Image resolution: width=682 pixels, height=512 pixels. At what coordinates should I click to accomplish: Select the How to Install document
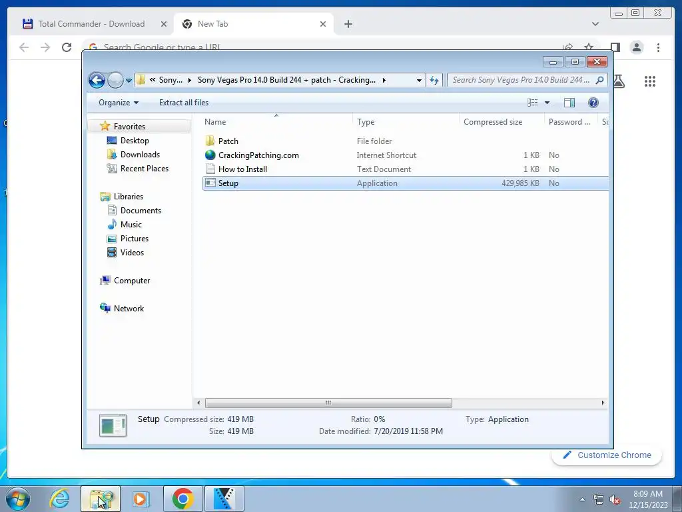click(x=242, y=169)
